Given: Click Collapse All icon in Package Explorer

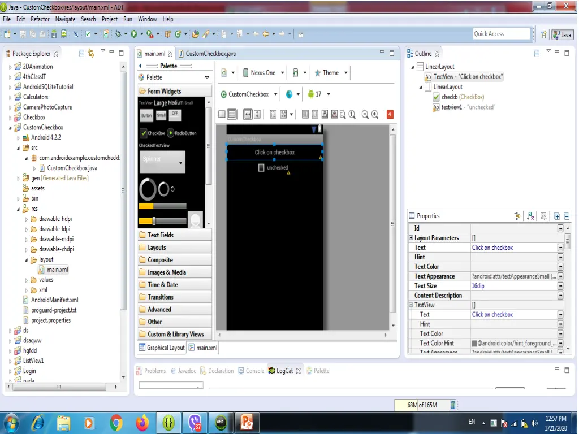Looking at the screenshot, I should click(81, 54).
